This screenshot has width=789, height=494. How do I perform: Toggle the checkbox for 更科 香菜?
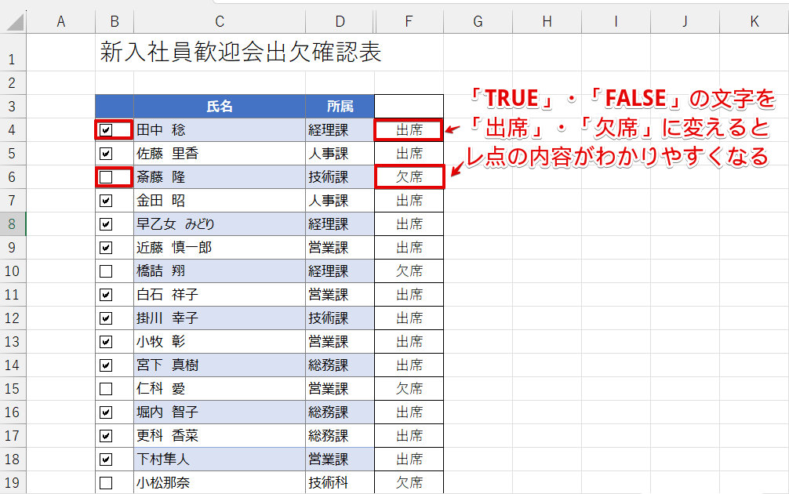click(x=106, y=436)
